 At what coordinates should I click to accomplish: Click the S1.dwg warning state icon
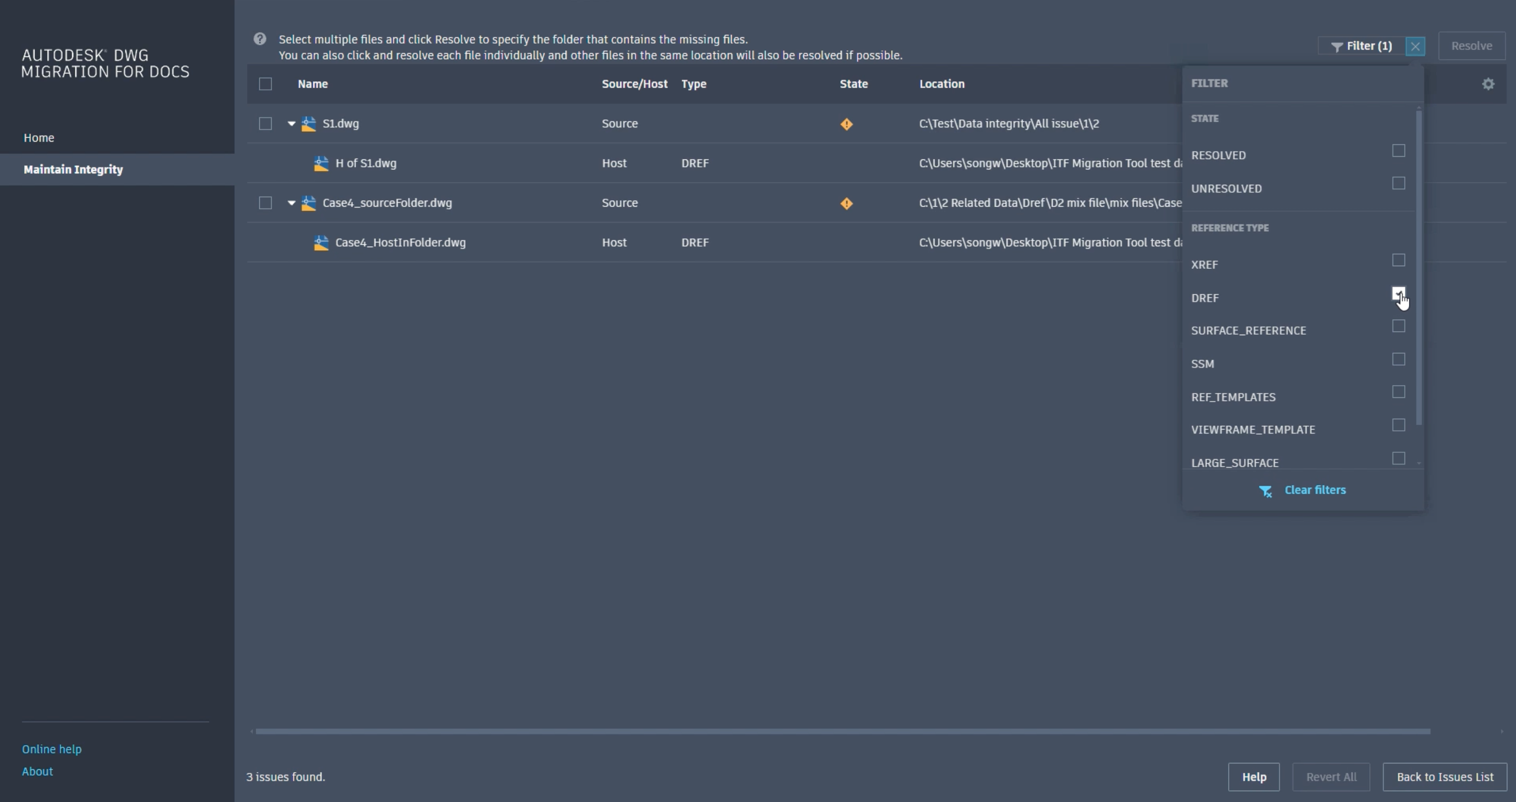846,124
